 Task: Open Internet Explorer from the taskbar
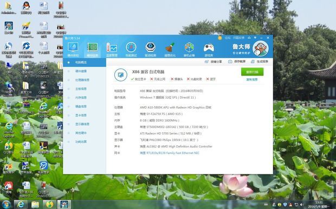(21, 204)
